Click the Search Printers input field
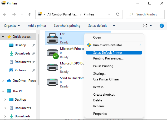 pos(146,14)
